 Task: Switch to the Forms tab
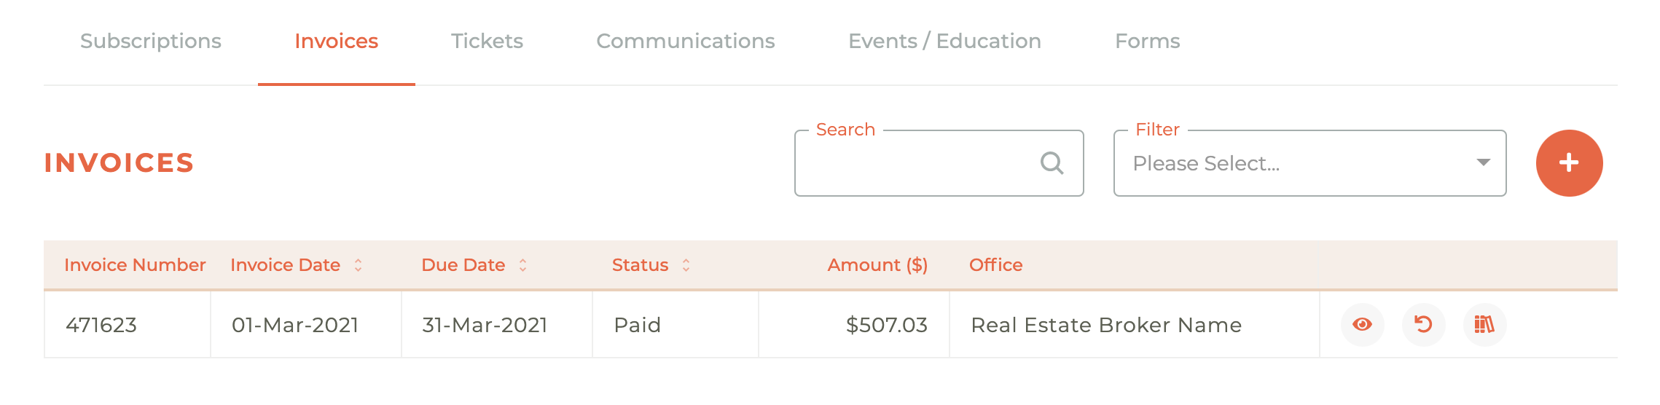1147,42
